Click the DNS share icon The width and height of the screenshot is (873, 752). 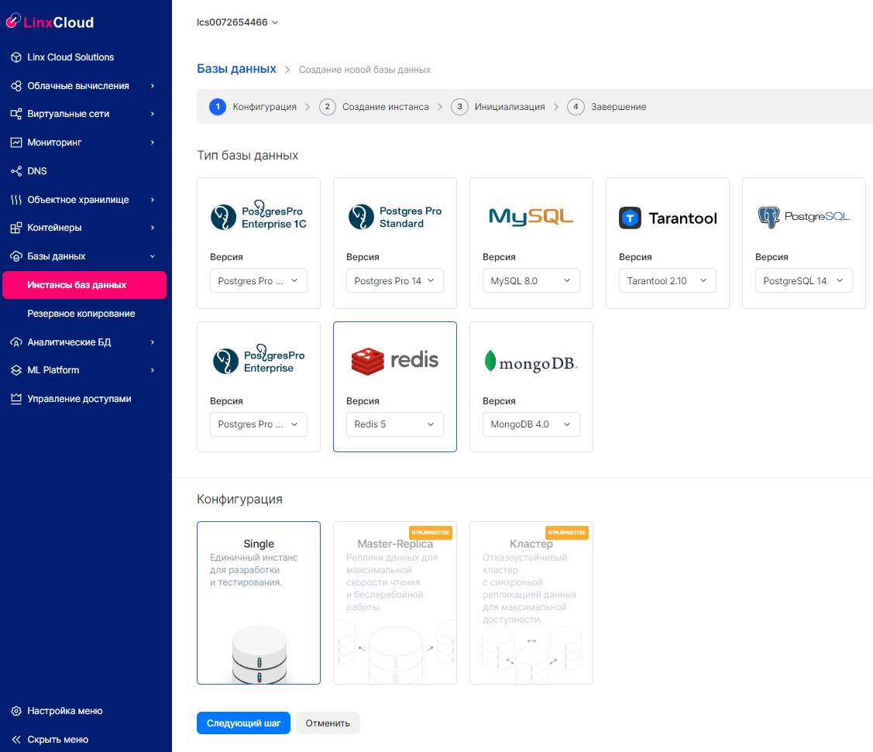(16, 171)
